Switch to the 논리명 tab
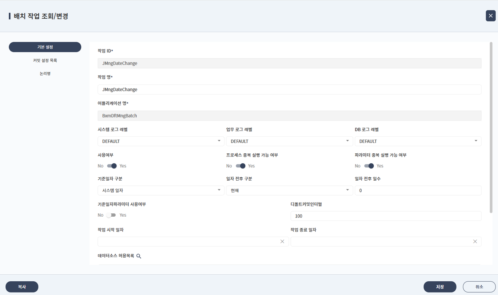Image resolution: width=498 pixels, height=295 pixels. (45, 74)
